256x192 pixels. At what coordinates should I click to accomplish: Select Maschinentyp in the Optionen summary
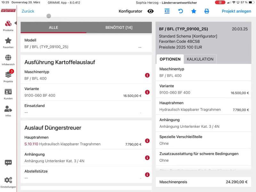203,72
